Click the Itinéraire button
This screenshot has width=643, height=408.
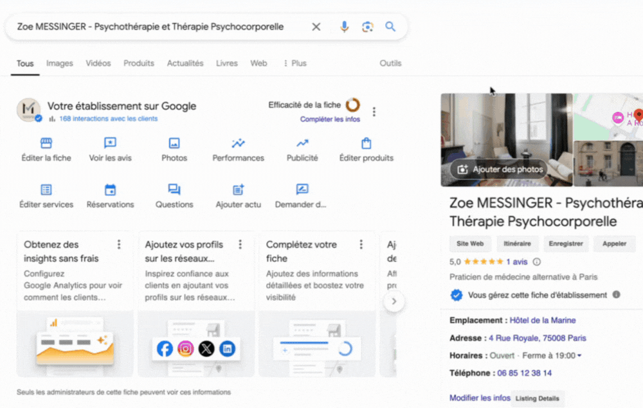518,244
